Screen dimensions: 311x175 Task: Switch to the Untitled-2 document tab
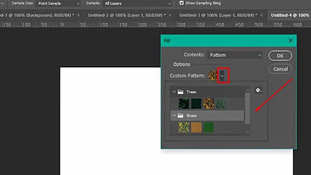click(127, 15)
